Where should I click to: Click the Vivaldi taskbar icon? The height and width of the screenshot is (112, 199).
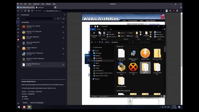24,107
